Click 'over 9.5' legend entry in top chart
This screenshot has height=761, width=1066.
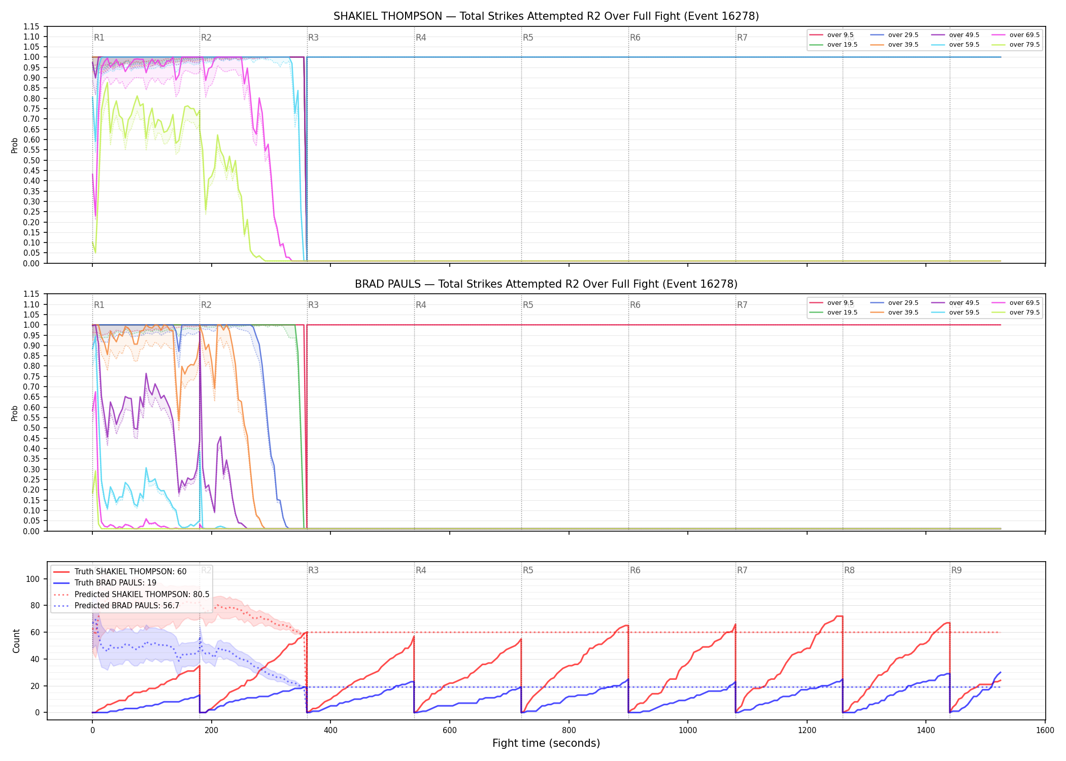[831, 35]
